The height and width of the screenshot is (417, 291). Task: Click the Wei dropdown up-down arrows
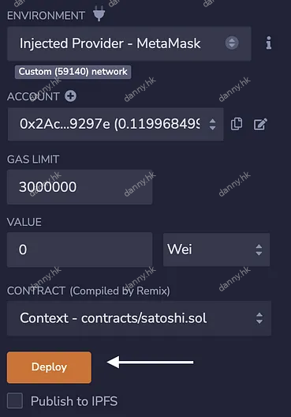(259, 250)
